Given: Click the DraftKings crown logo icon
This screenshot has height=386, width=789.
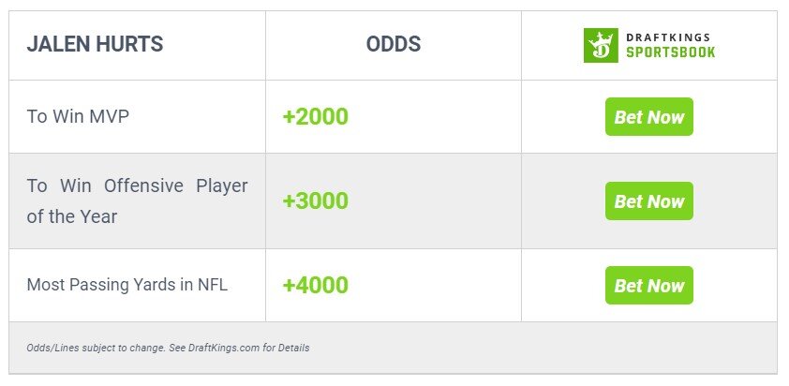Looking at the screenshot, I should 601,45.
